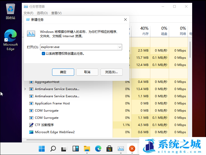Open File Explorer from taskbar
This screenshot has height=155, width=206.
[x=87, y=149]
